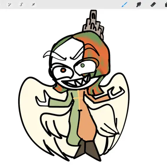The image size is (167, 167).
Task: Activate the Selection tool (S icon)
Action: click(21, 5)
